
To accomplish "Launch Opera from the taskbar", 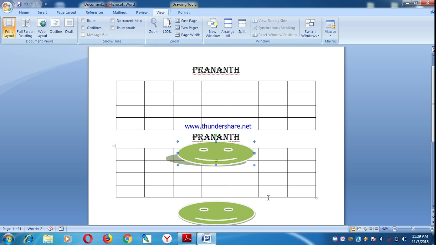I will (88, 239).
